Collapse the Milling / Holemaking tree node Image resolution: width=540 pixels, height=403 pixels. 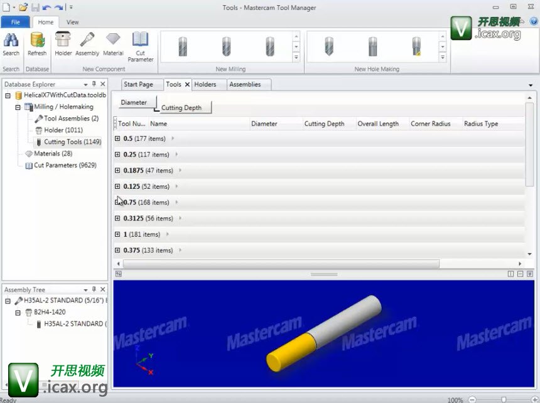click(18, 107)
